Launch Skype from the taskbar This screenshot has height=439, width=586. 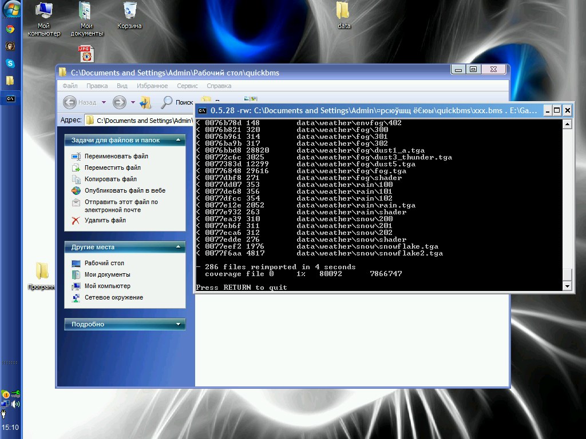pos(10,63)
